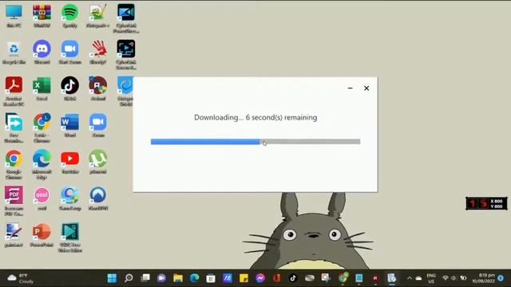Open the OneDrive cloud tray icon
This screenshot has width=511, height=287.
pos(418,278)
